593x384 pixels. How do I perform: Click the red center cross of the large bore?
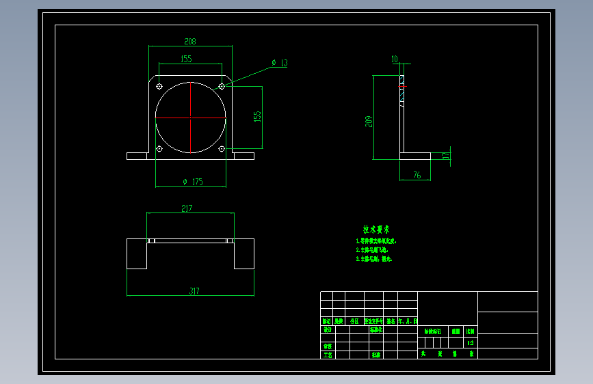pyautogui.click(x=191, y=118)
